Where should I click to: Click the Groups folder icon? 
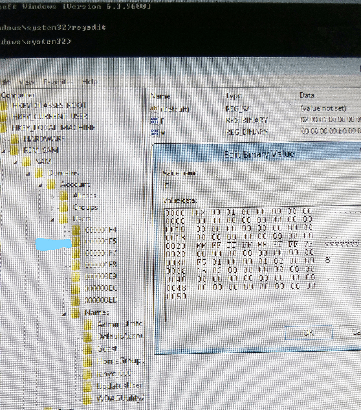tap(64, 207)
